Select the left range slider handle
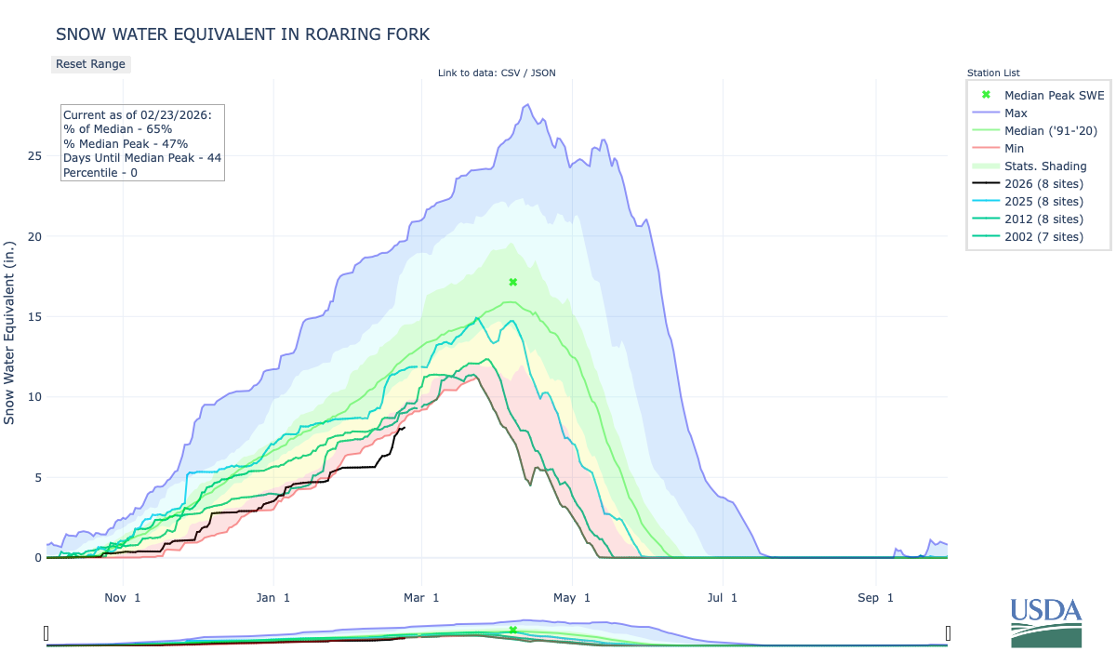Viewport: 1116px width, 651px height. [x=46, y=633]
